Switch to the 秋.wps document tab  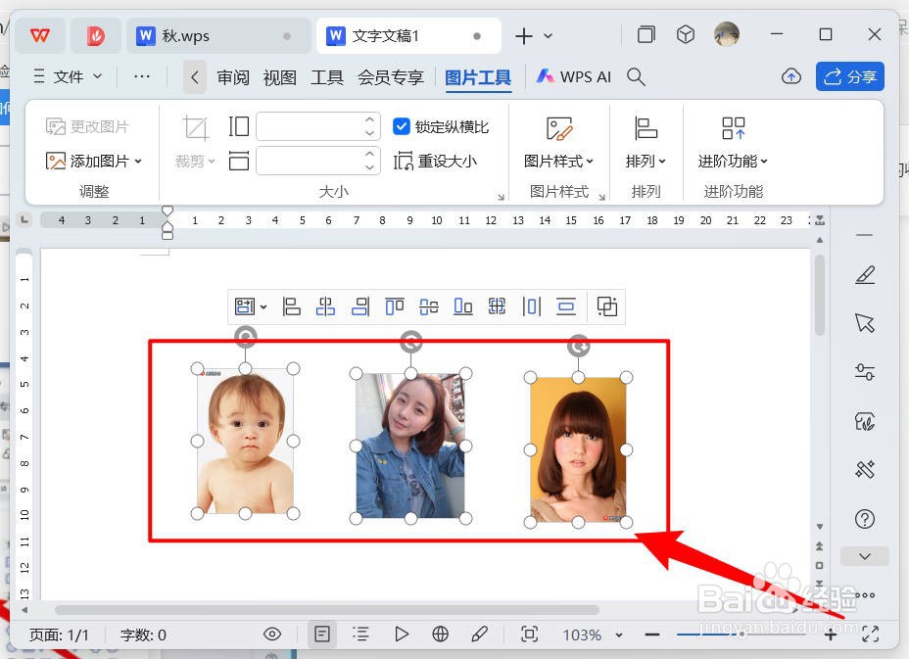tap(218, 36)
